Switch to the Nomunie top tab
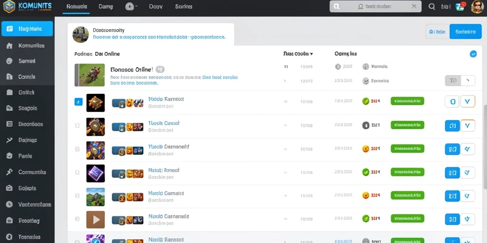Screen dimensions: 487x243 [x=77, y=7]
